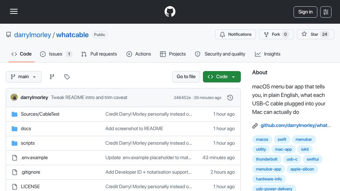The height and width of the screenshot is (191, 340).
Task: Click the '43 minutes ago' timestamp
Action: [x=219, y=158]
